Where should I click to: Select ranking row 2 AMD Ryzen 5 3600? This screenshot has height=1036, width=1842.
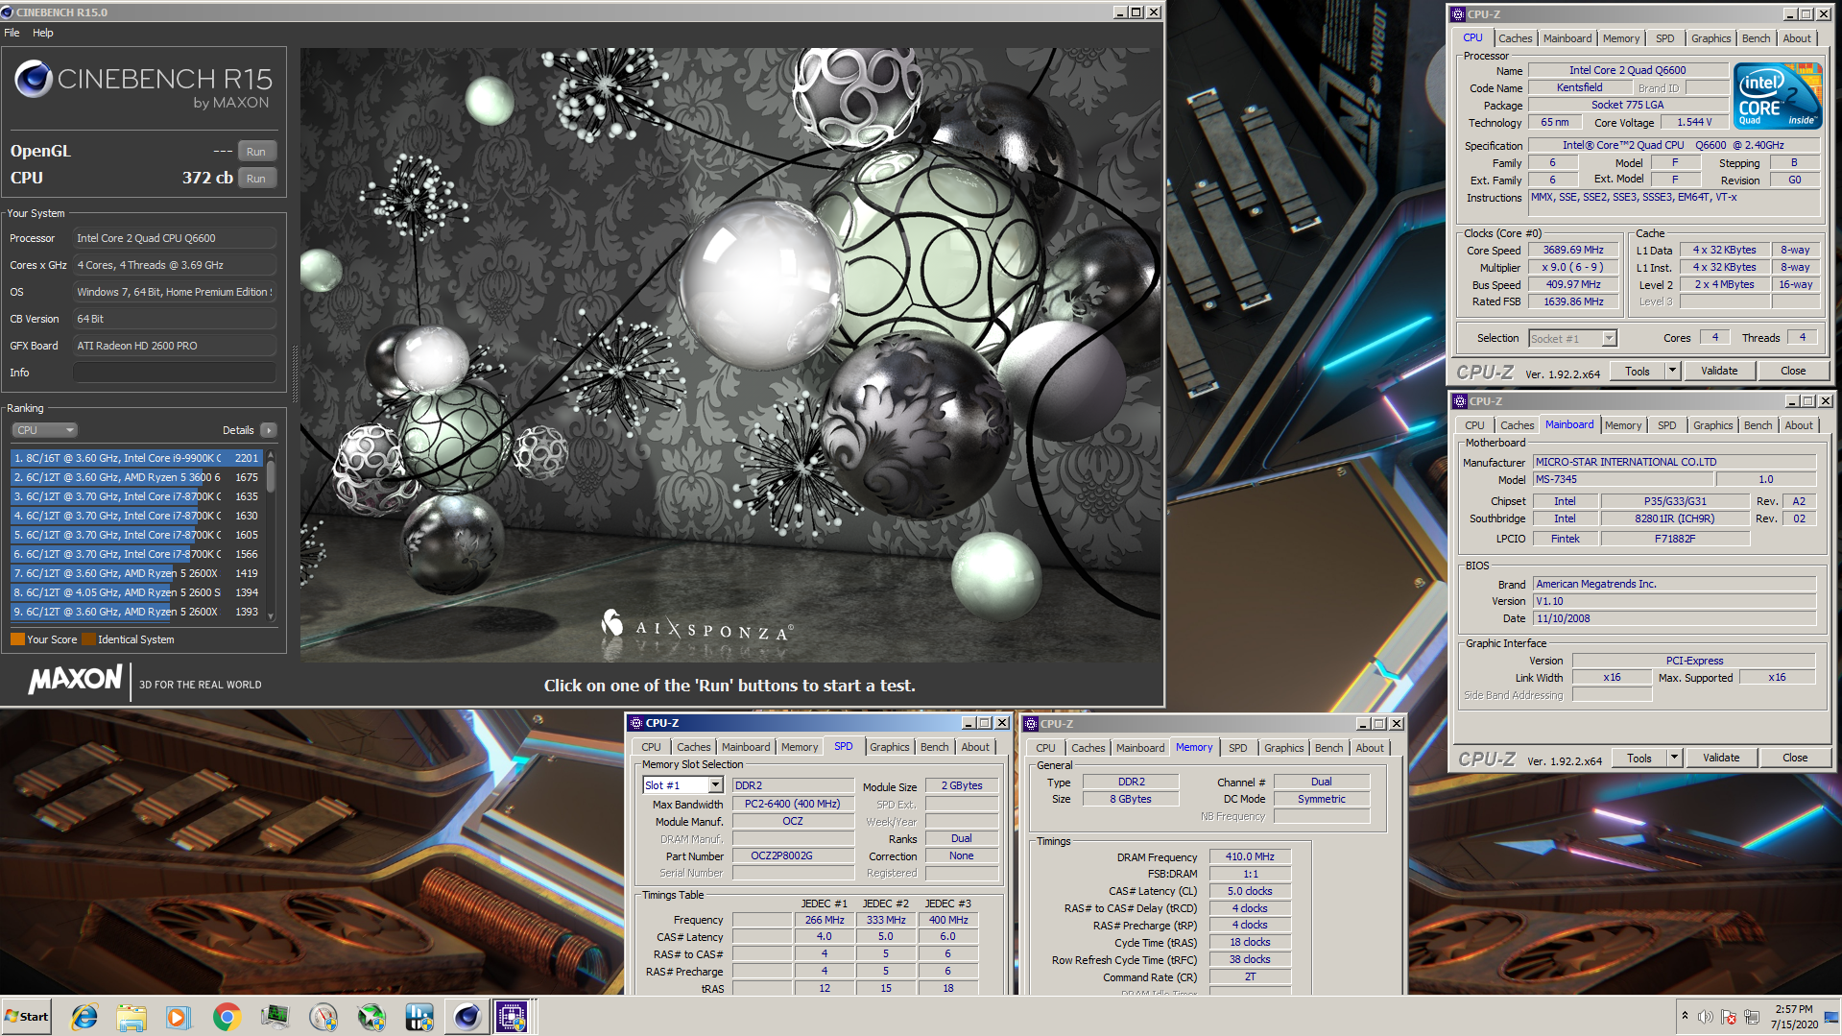pos(136,477)
